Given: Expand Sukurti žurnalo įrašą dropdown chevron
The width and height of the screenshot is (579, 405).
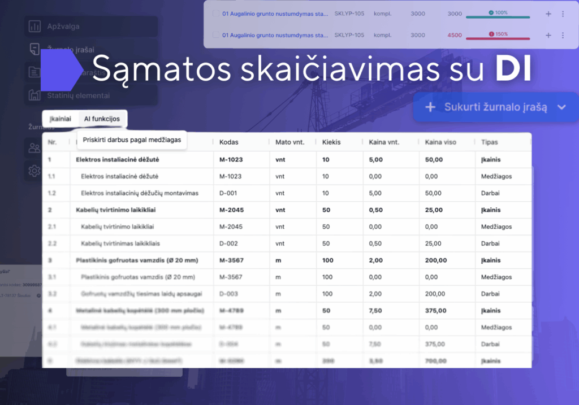Looking at the screenshot, I should tap(561, 107).
